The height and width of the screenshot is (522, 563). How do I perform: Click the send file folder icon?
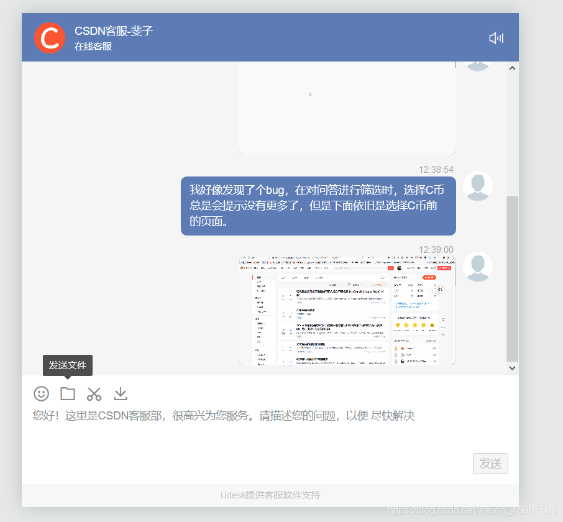[x=68, y=393]
